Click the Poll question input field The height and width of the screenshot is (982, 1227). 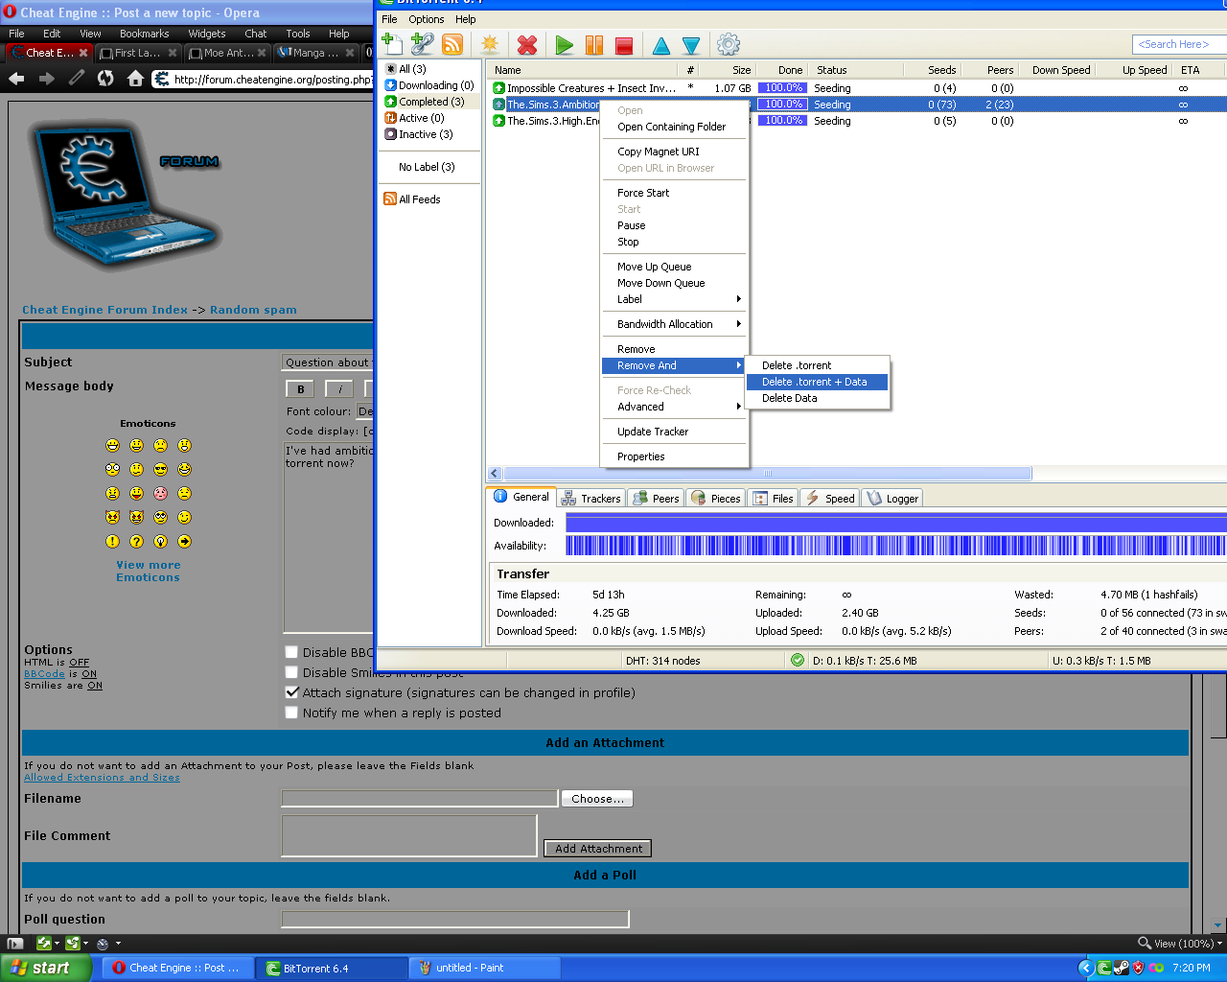455,919
